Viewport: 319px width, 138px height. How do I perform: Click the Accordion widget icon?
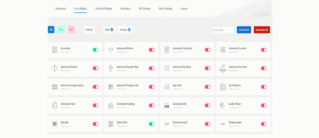point(55,50)
